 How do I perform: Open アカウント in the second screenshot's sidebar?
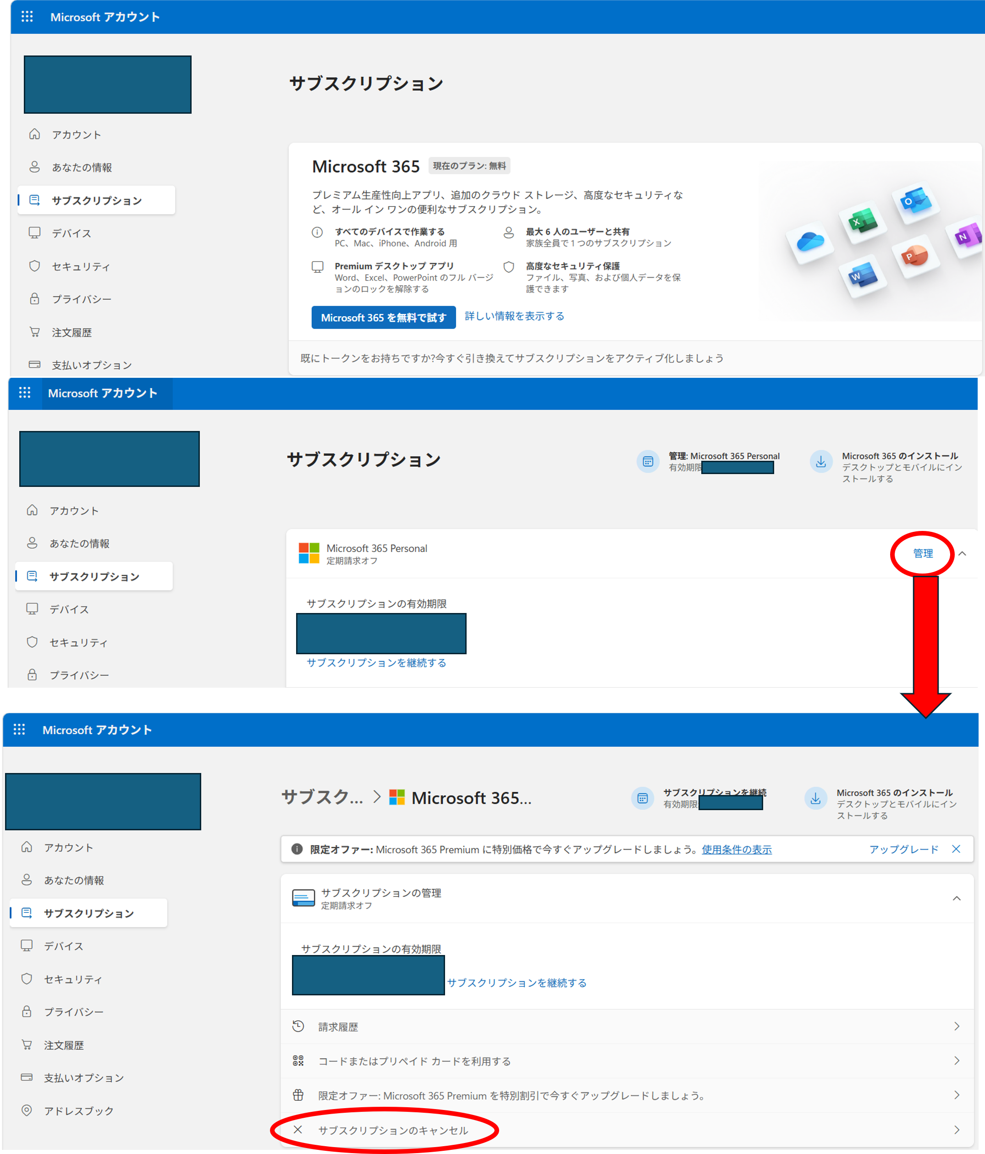[74, 511]
